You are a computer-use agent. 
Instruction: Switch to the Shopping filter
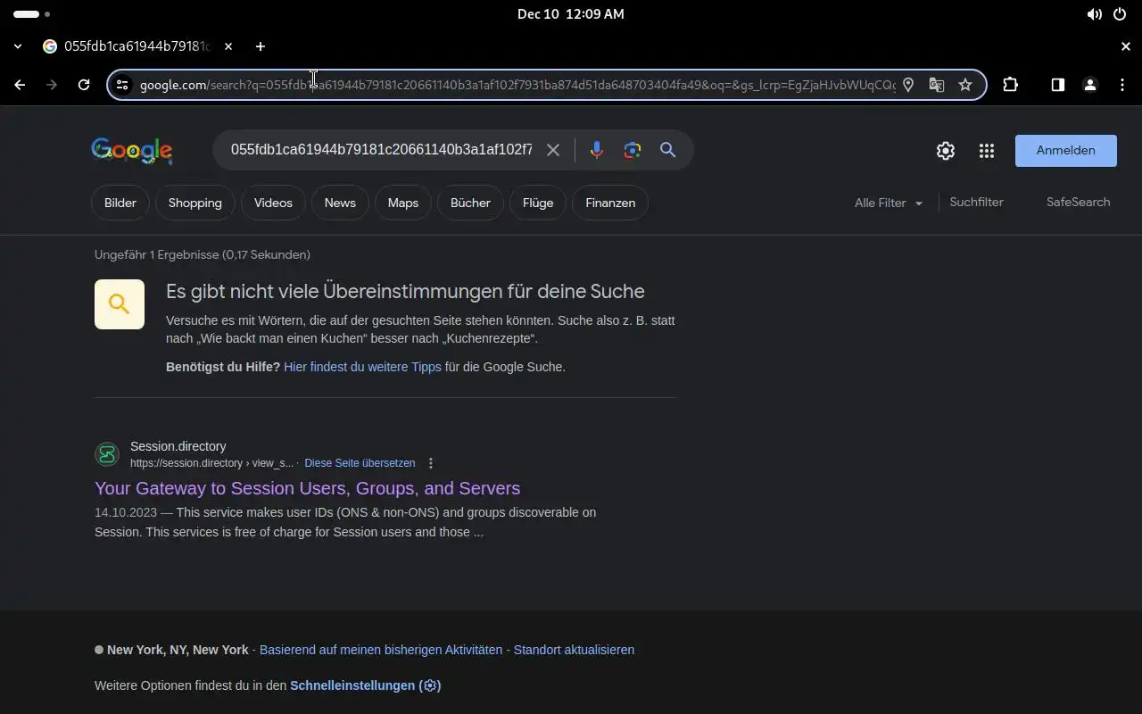click(194, 203)
